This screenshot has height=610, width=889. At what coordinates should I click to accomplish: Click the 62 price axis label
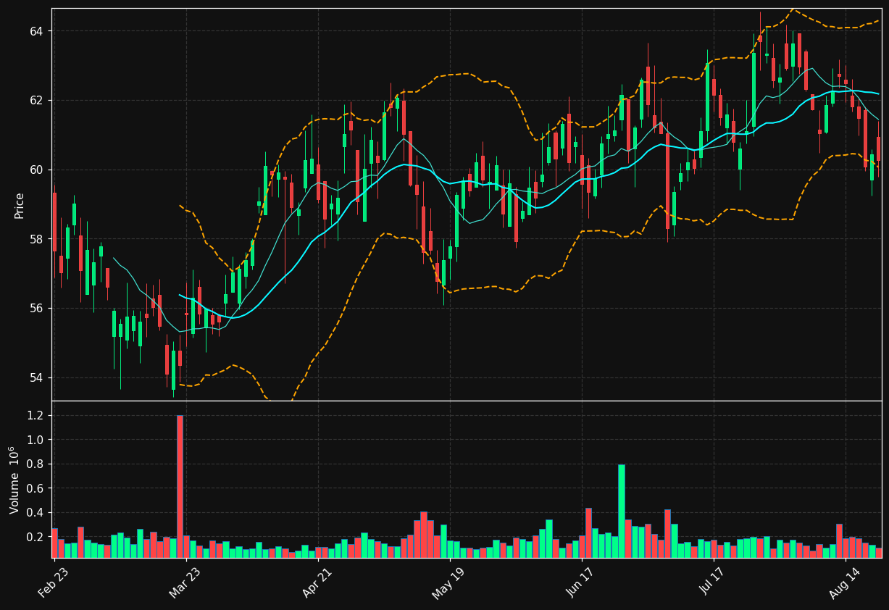pos(37,101)
